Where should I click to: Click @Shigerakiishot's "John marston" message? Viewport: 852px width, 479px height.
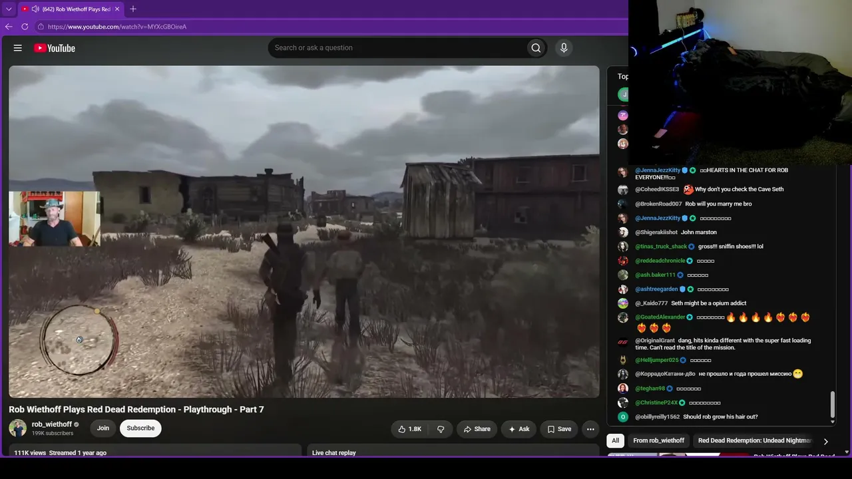tap(699, 232)
